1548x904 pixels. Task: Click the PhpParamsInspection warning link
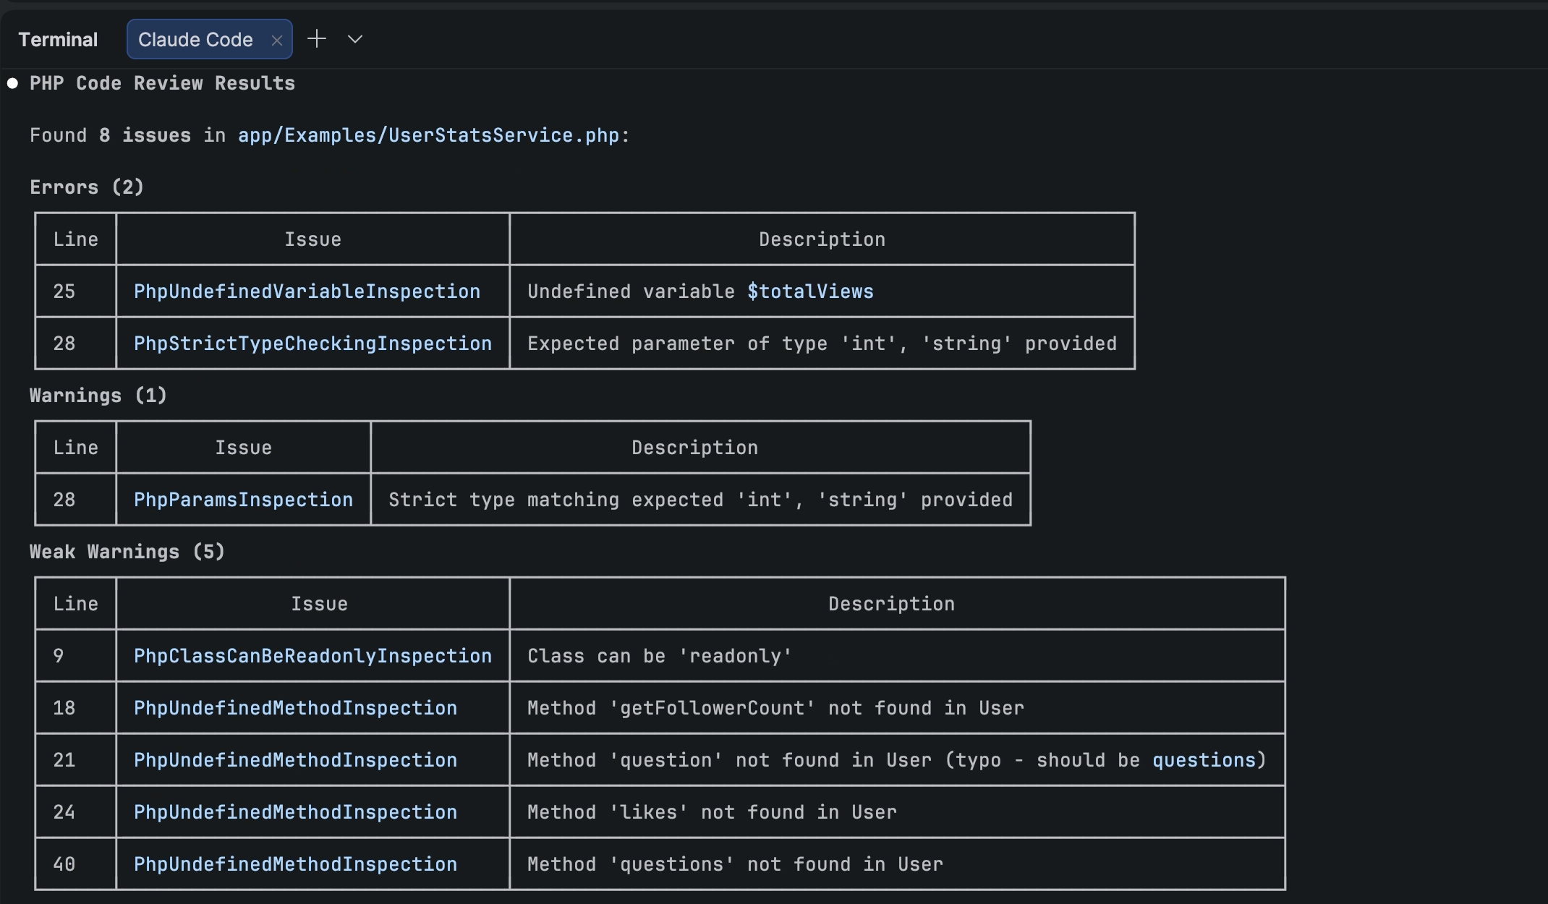tap(243, 500)
